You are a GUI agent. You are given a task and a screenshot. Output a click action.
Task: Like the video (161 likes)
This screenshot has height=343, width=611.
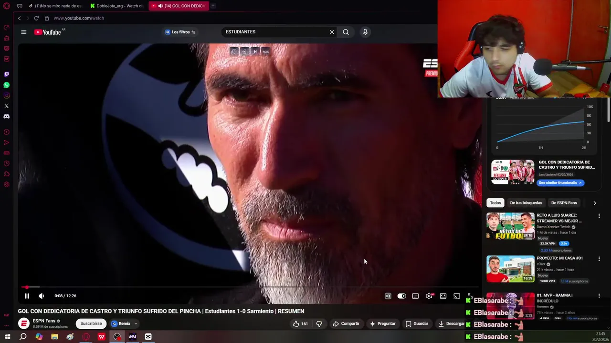301,323
